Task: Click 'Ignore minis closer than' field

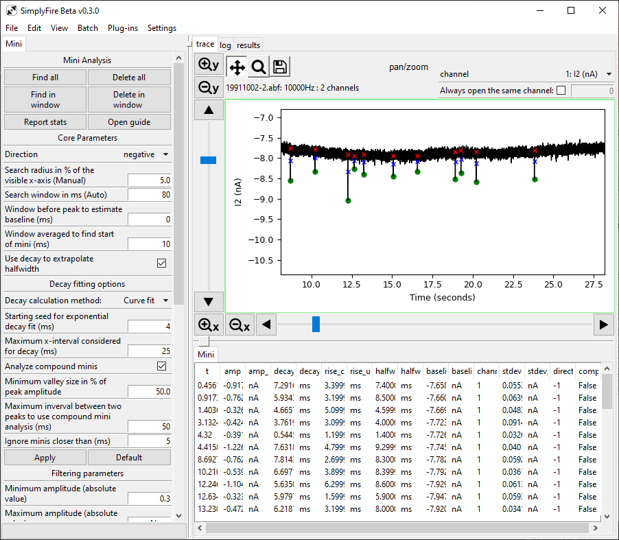Action: click(149, 441)
